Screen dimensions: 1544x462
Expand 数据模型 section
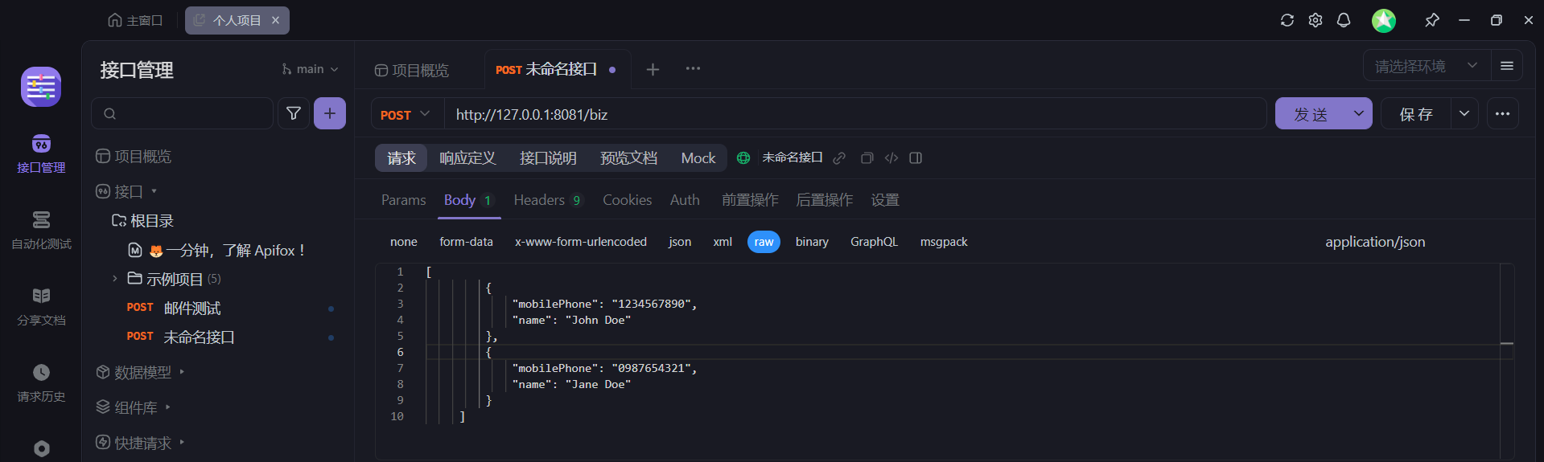coord(183,372)
